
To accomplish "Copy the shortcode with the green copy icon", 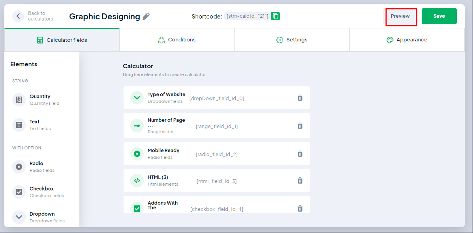I will point(276,16).
